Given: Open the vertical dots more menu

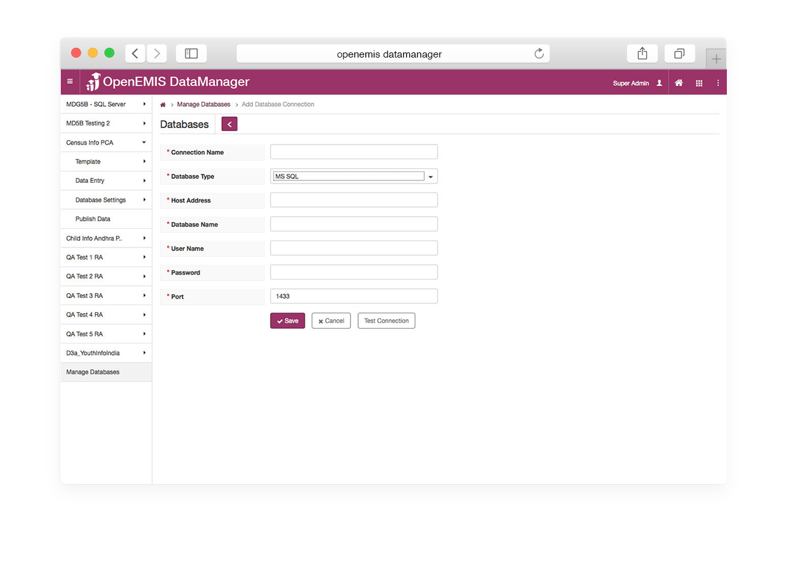Looking at the screenshot, I should tap(718, 83).
